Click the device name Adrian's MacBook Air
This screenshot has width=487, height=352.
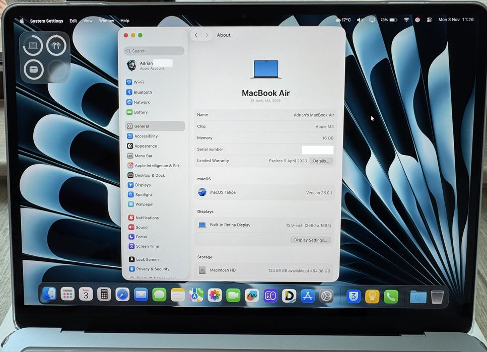(314, 115)
